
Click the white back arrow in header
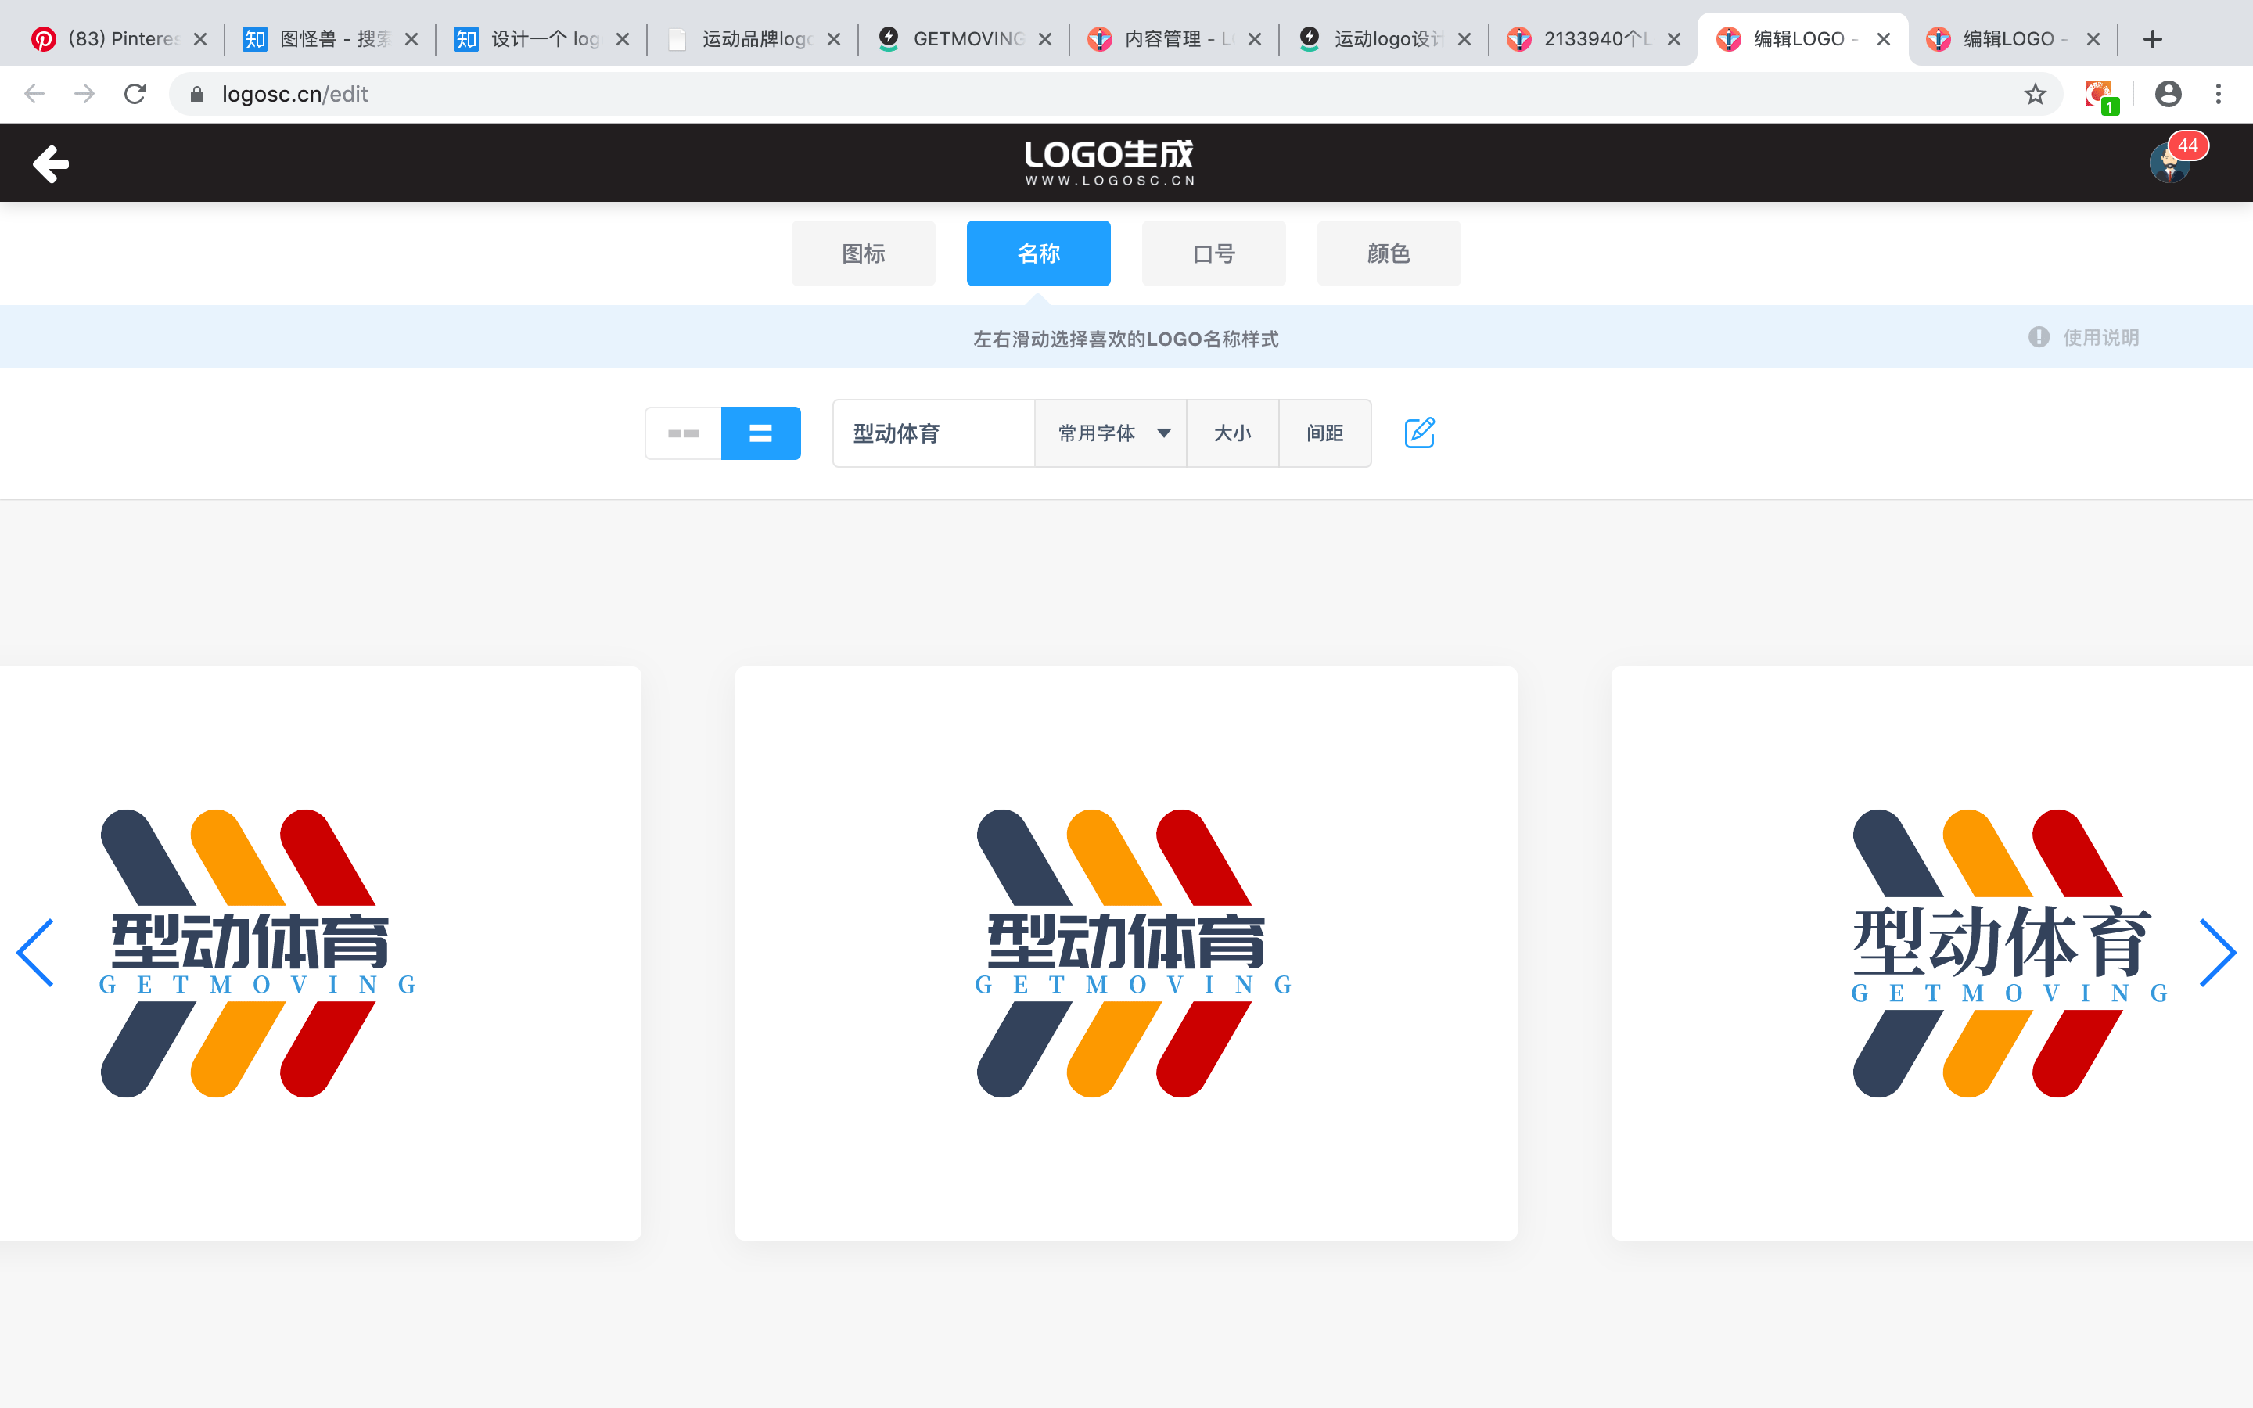50,163
